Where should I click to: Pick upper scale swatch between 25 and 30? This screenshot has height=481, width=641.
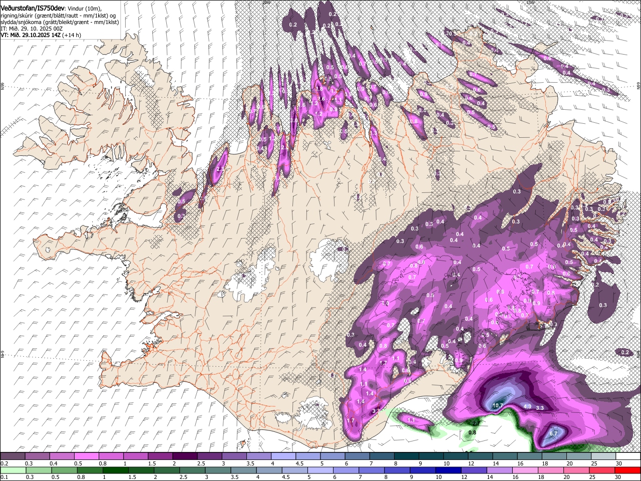(603, 456)
